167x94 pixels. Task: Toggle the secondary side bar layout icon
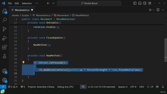pyautogui.click(x=145, y=3)
